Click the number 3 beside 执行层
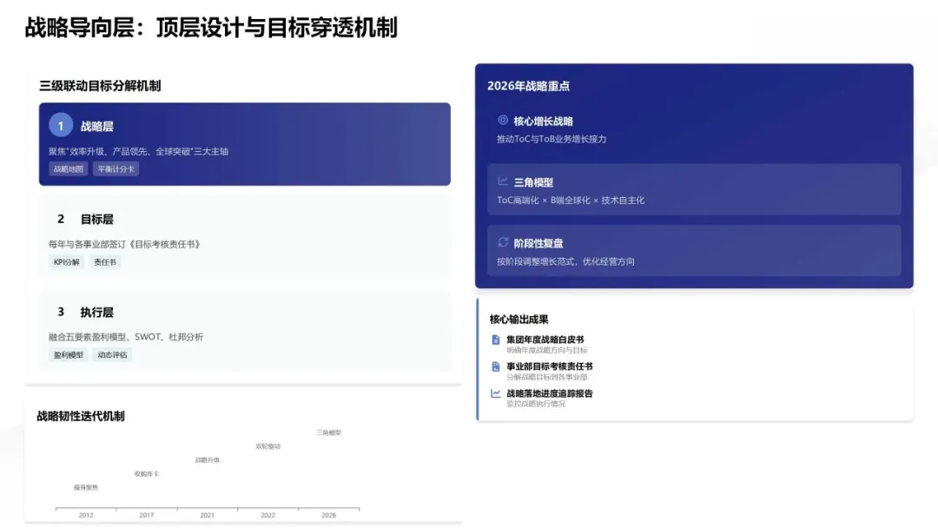 click(x=61, y=312)
